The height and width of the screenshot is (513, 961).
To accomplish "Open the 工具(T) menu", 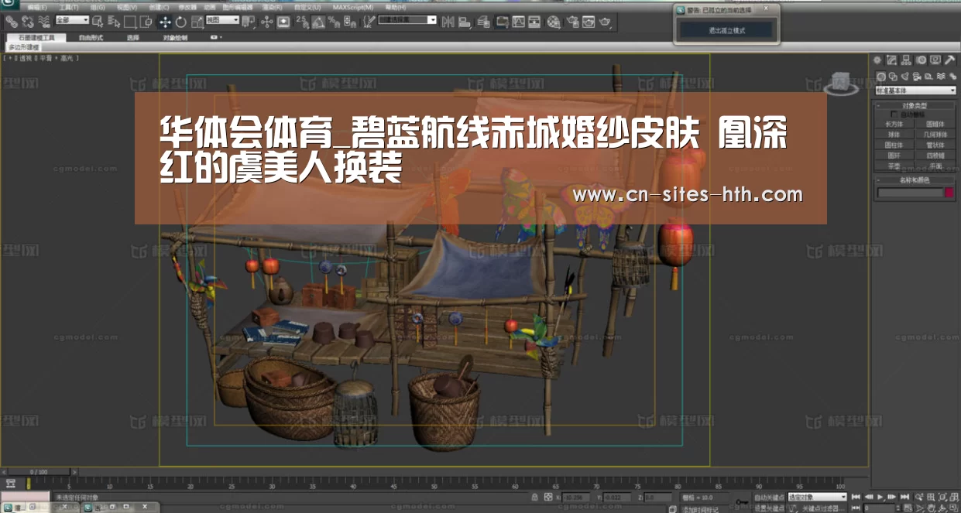I will [x=69, y=7].
